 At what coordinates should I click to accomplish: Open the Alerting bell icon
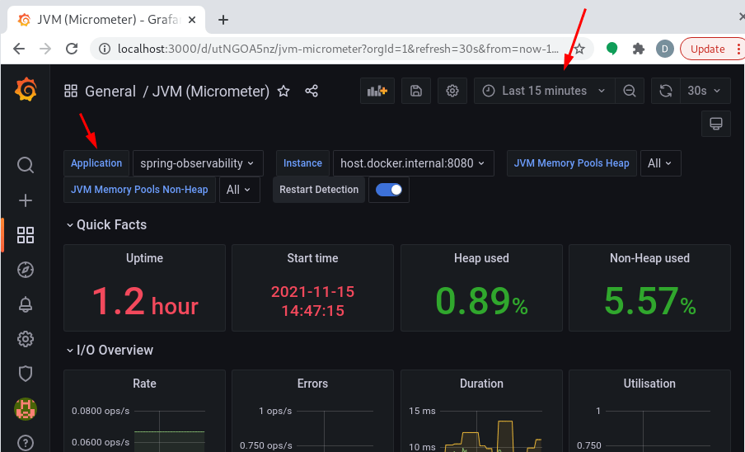[26, 304]
